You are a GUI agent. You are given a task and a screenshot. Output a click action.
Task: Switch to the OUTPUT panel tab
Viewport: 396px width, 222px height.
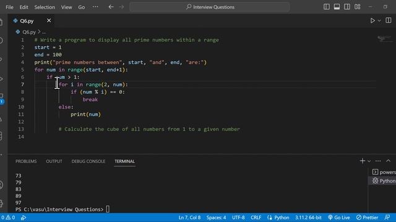[x=54, y=161]
